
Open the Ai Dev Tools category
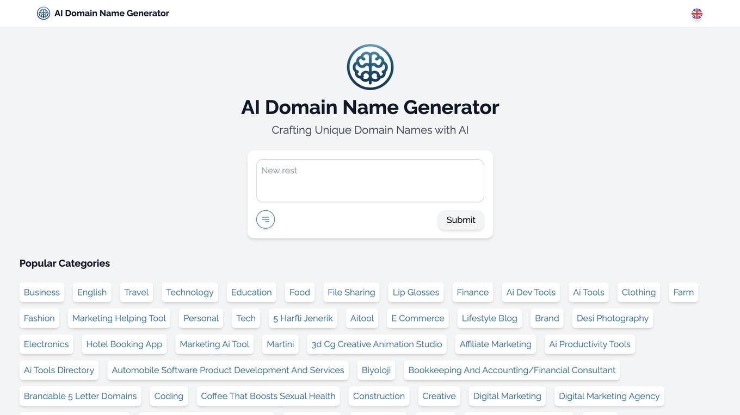[x=531, y=292]
